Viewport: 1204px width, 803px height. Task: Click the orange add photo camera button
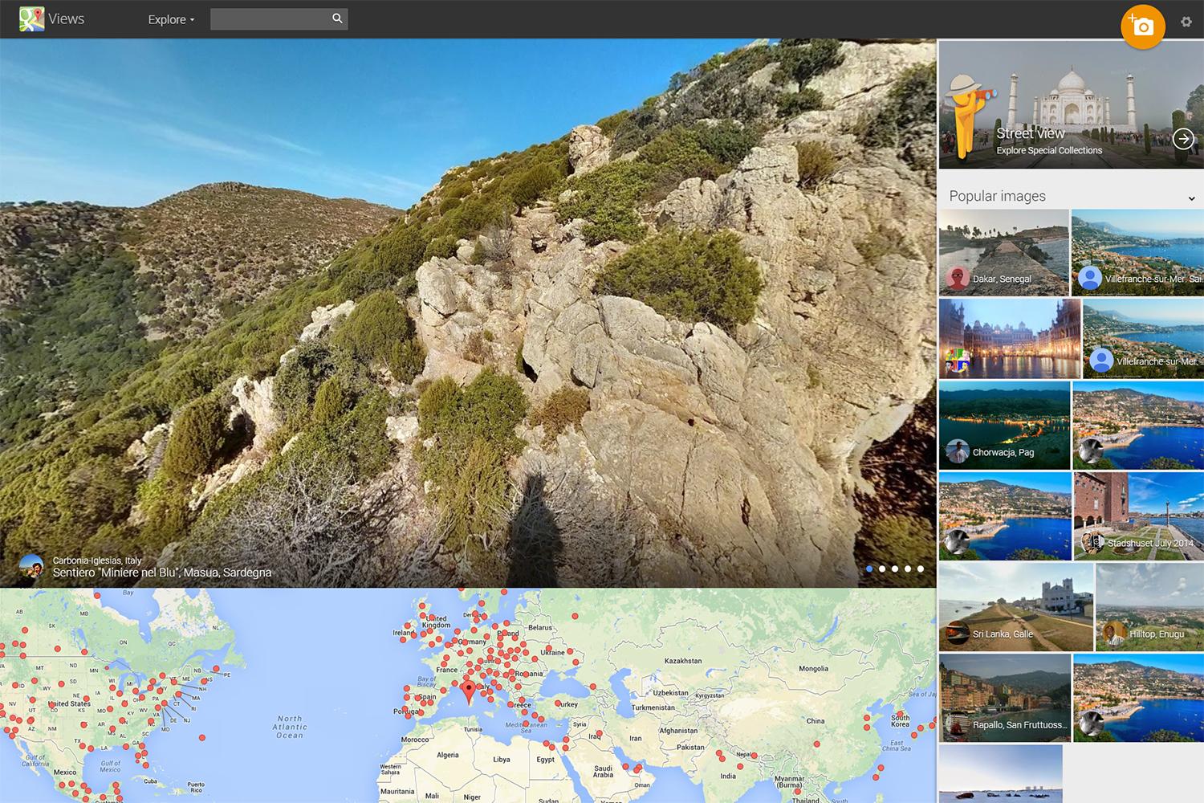(1142, 27)
